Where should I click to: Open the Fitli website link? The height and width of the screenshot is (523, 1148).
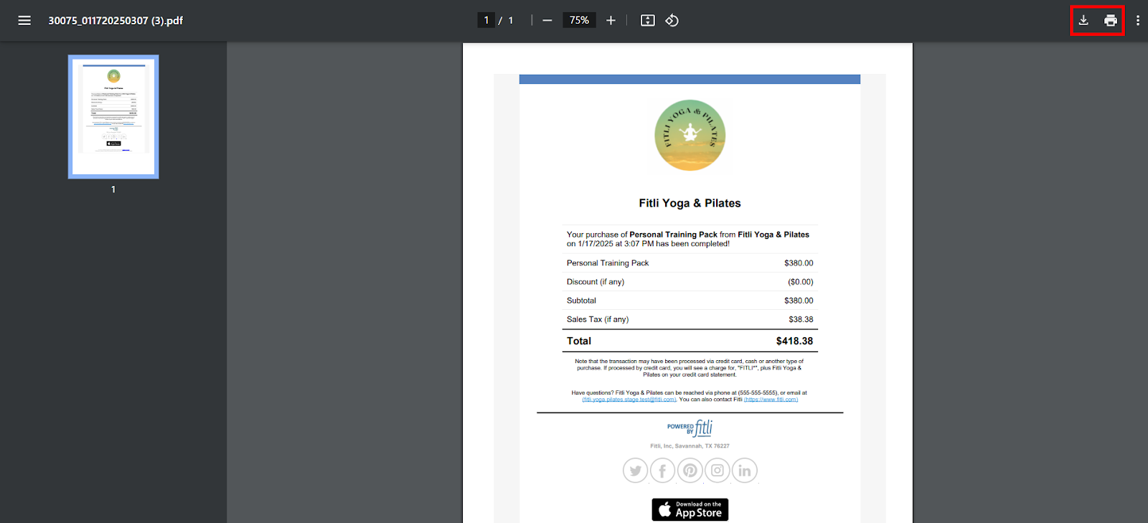click(x=771, y=400)
